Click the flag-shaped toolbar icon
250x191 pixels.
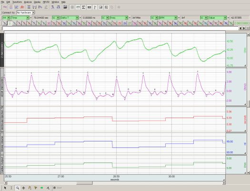(40, 7)
